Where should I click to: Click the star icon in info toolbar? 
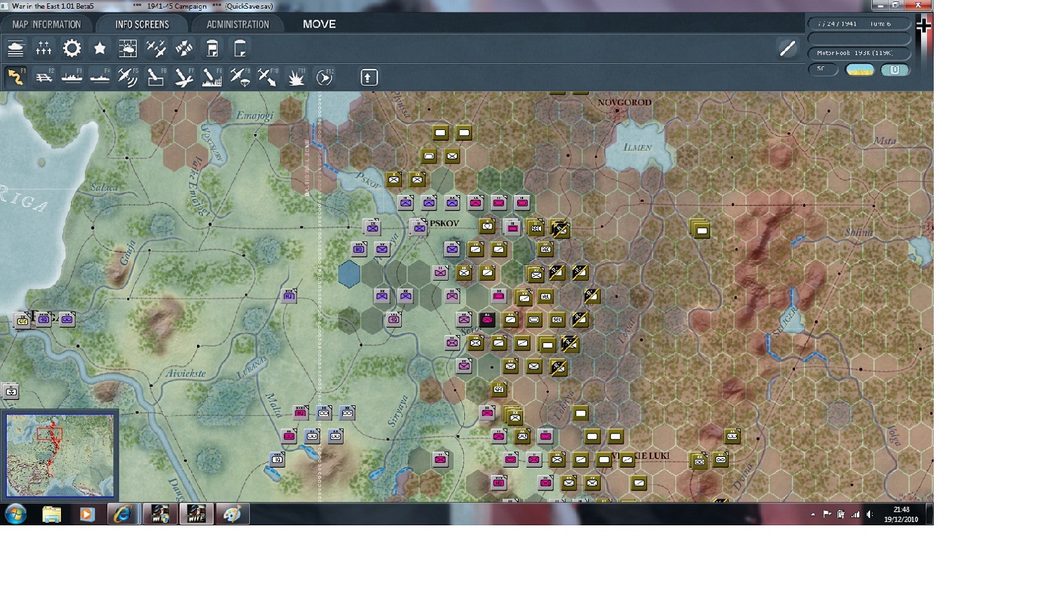pyautogui.click(x=100, y=48)
